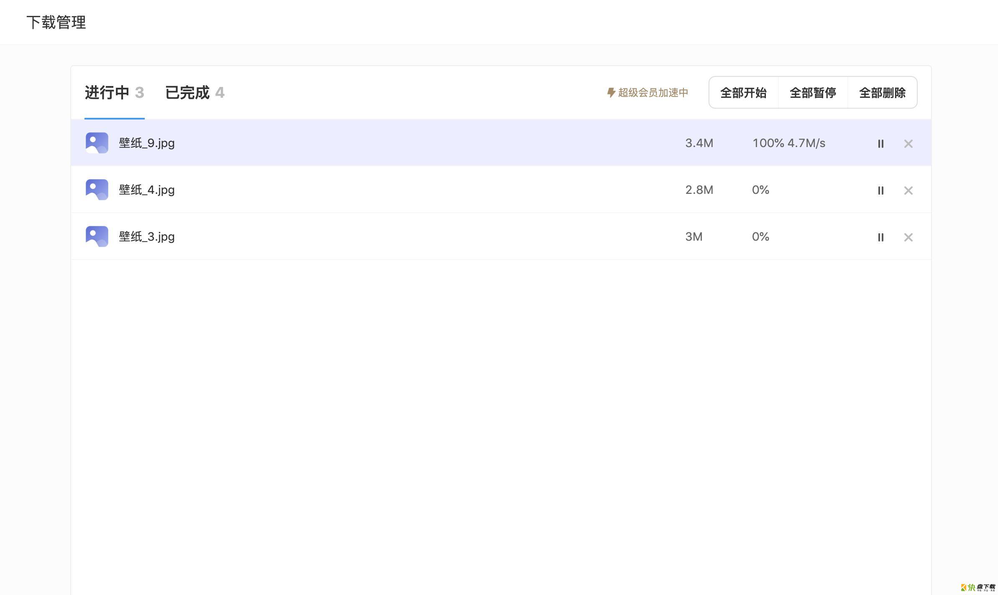Screen dimensions: 998x595
Task: Click the 下载管理 page title
Action: (56, 22)
